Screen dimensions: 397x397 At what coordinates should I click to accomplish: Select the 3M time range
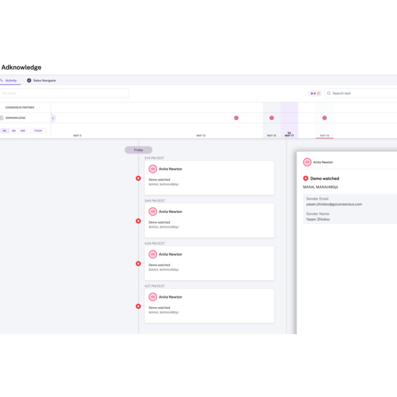[13, 130]
